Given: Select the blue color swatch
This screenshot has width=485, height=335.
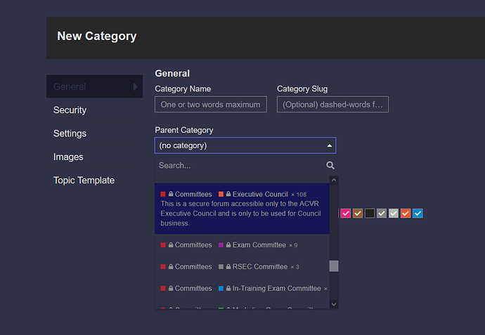Looking at the screenshot, I should click(x=418, y=214).
